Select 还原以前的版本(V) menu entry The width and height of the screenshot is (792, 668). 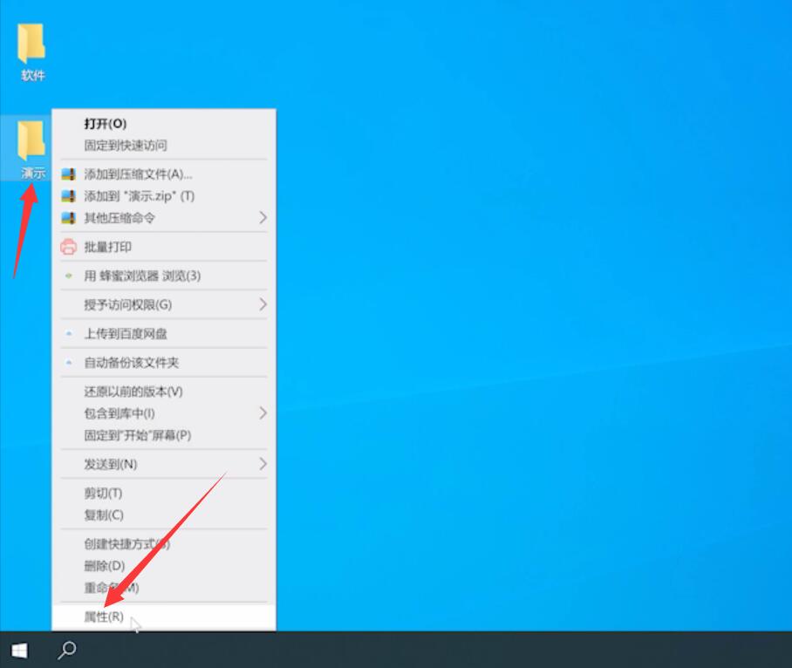(x=164, y=392)
